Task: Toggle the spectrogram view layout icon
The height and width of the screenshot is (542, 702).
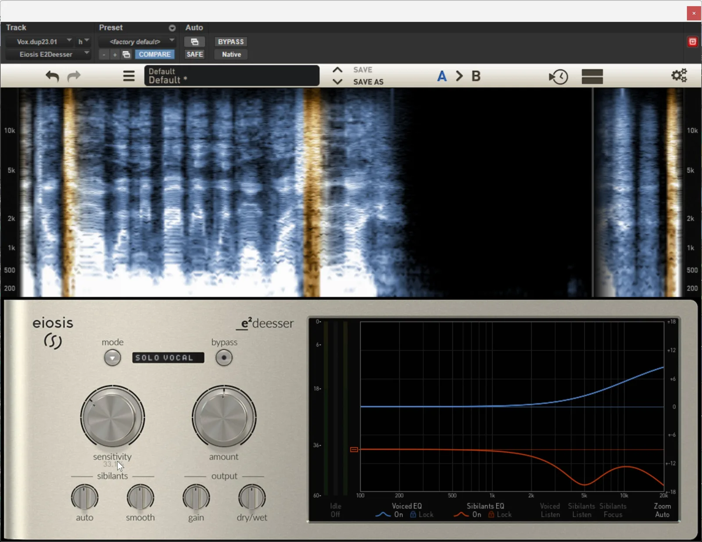Action: (592, 76)
